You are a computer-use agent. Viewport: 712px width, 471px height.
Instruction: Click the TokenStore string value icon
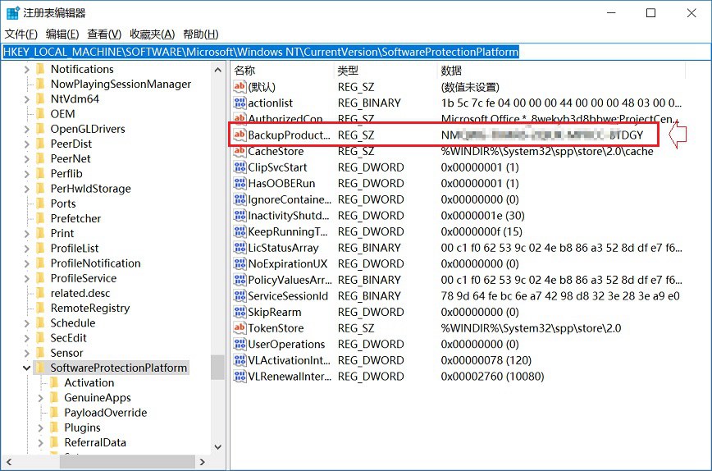click(x=240, y=328)
